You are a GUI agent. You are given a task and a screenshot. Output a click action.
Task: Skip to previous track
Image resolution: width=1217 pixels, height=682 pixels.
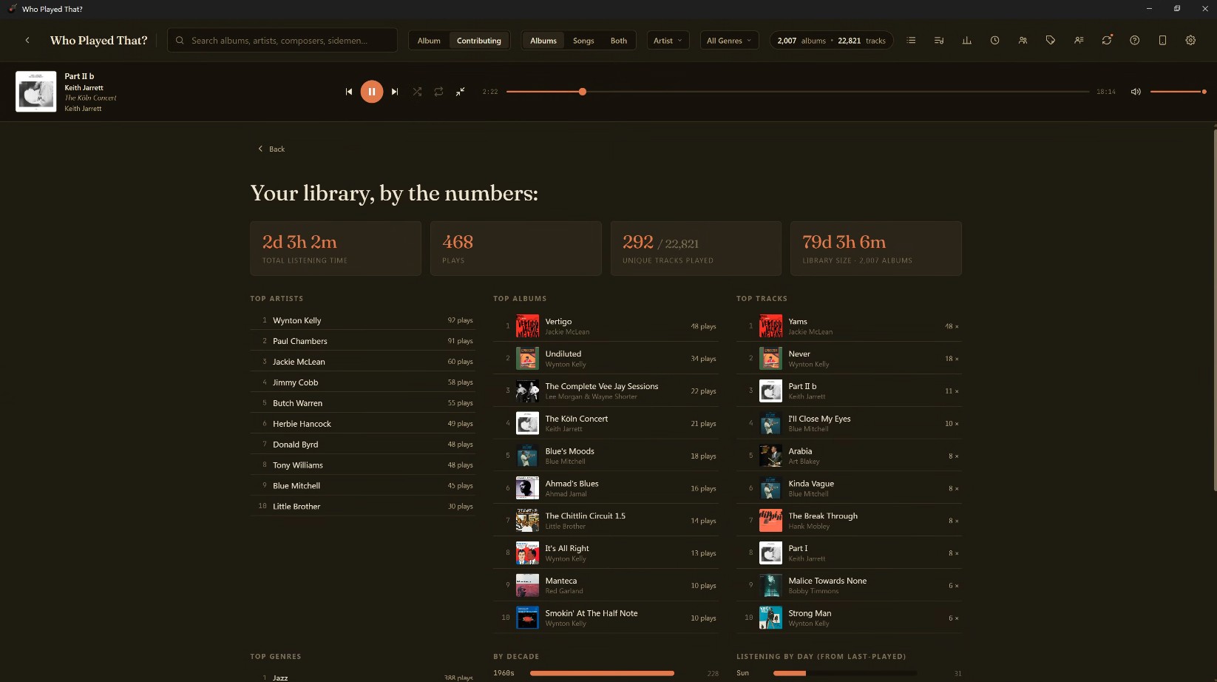[x=349, y=92]
